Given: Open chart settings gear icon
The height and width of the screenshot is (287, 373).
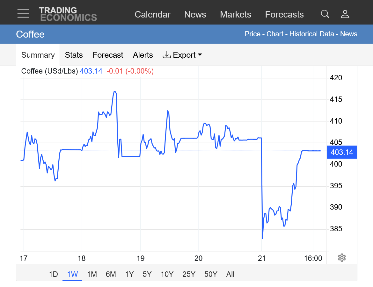Looking at the screenshot, I should (x=342, y=258).
